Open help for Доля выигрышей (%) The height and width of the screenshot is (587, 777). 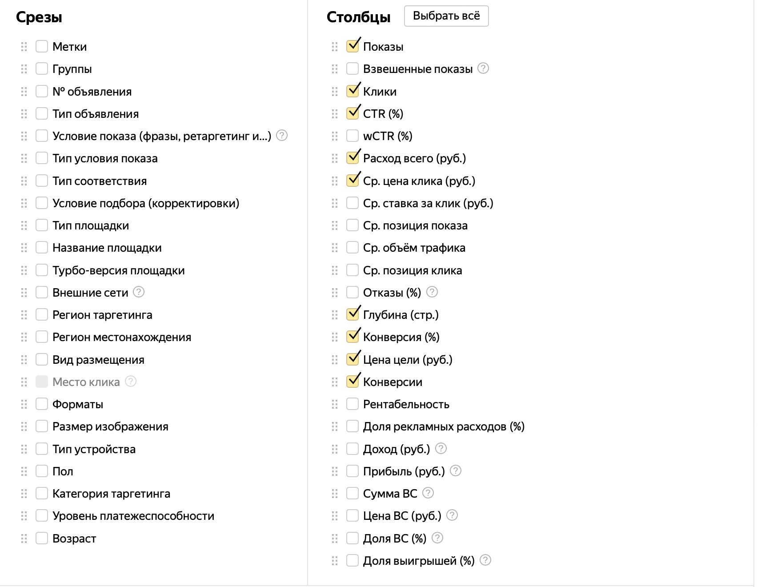485,560
